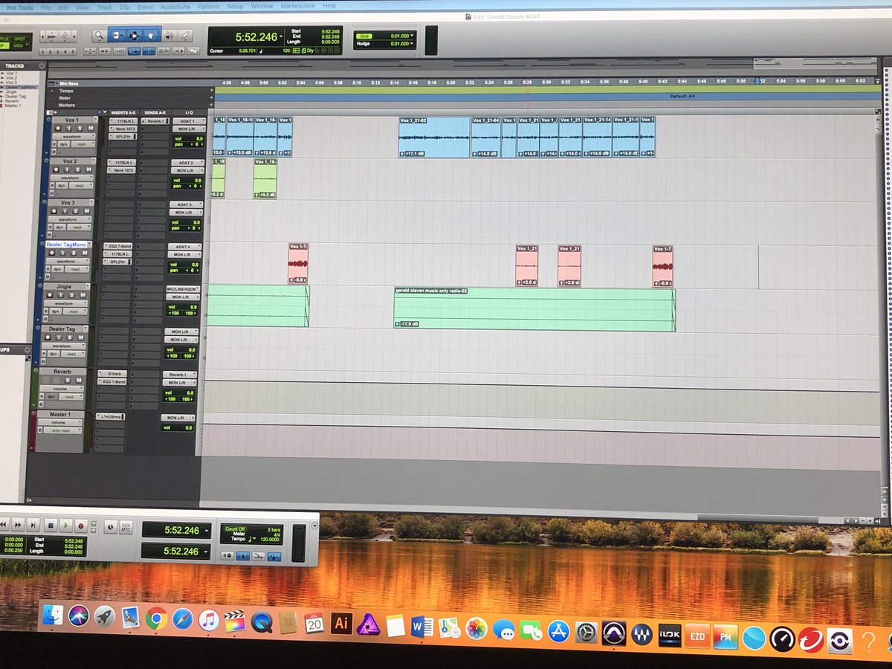Mute the Vox 2 track
The height and width of the screenshot is (669, 892).
88,169
